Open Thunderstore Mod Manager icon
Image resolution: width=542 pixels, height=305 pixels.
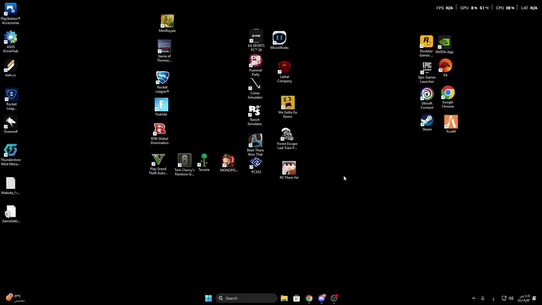pyautogui.click(x=11, y=155)
